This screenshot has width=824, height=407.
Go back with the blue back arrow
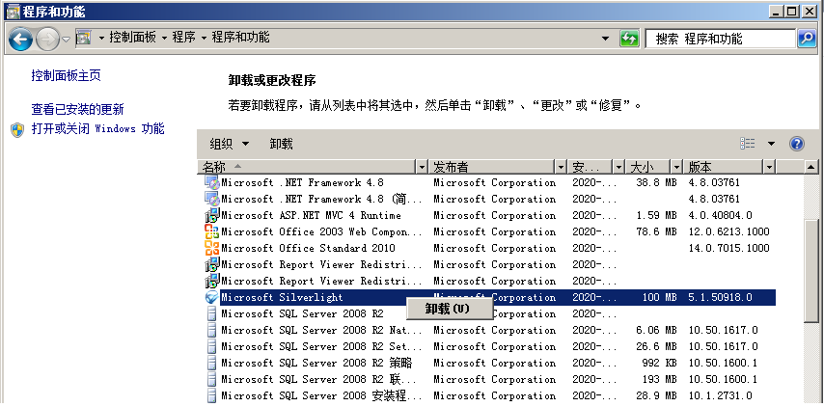tap(20, 39)
